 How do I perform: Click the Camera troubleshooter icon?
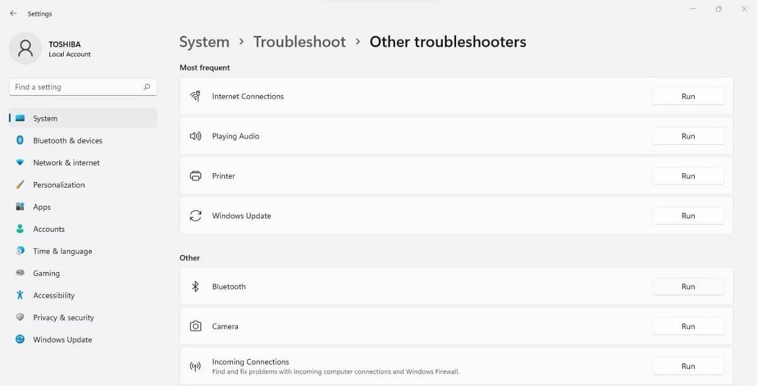tap(196, 326)
